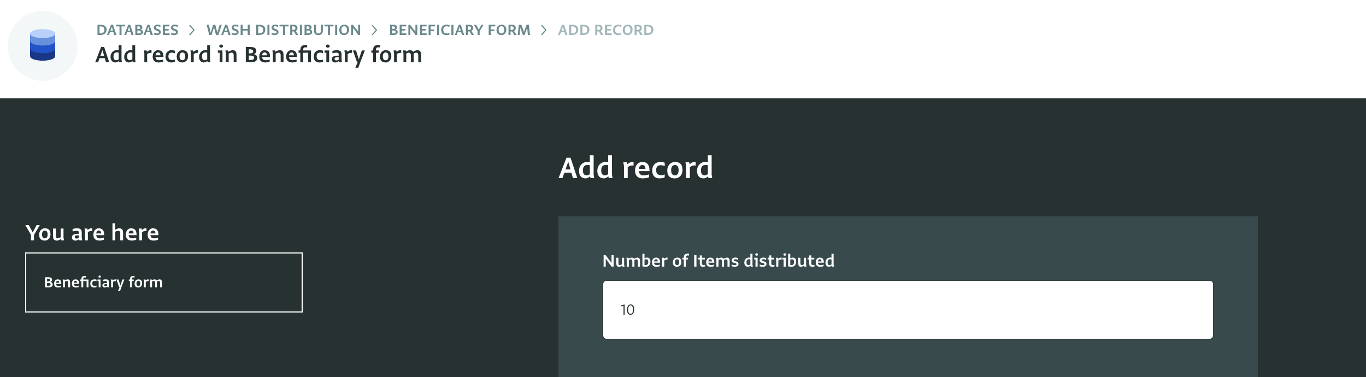Click the You are here heading
The height and width of the screenshot is (377, 1366).
coord(92,233)
